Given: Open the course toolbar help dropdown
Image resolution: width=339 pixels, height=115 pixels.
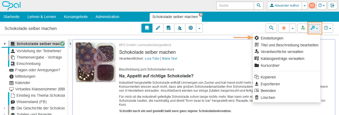Looking at the screenshot, I should point(328,28).
